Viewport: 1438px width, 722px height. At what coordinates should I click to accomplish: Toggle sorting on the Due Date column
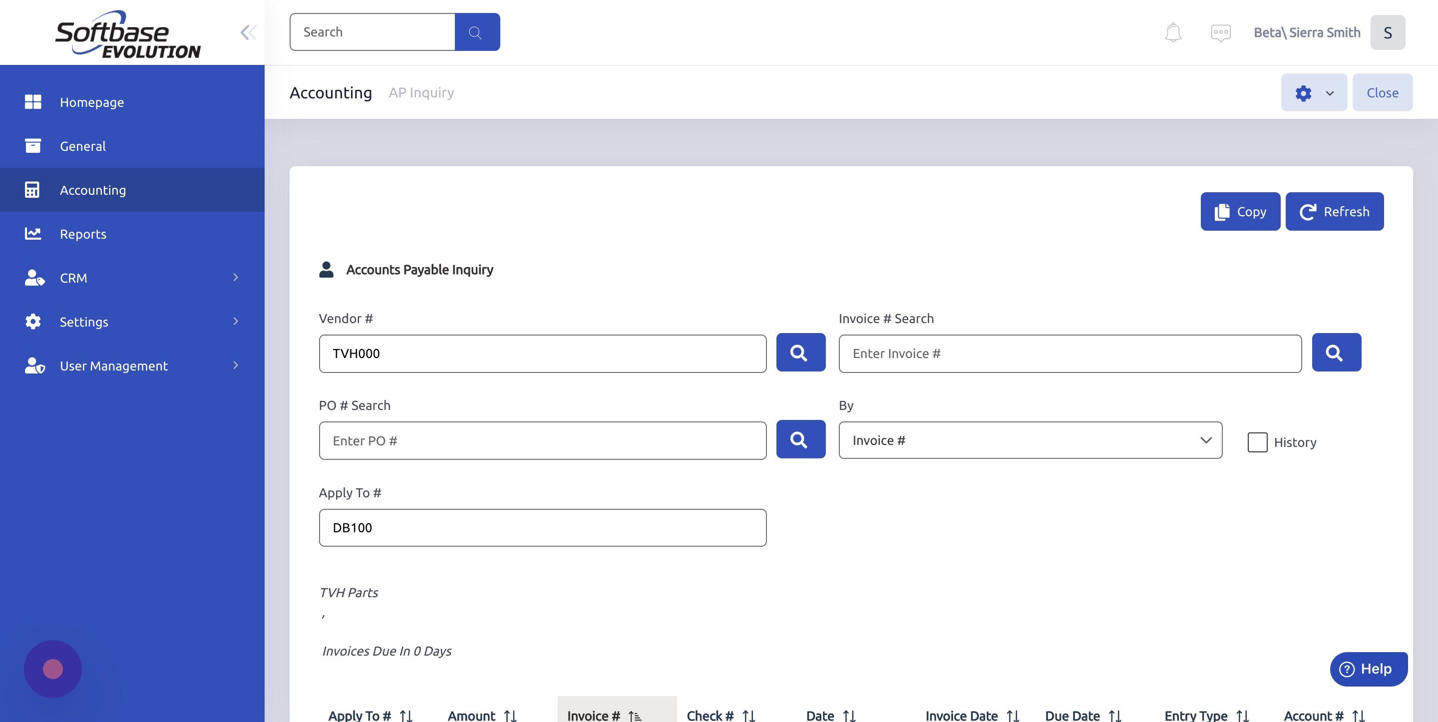pyautogui.click(x=1115, y=716)
